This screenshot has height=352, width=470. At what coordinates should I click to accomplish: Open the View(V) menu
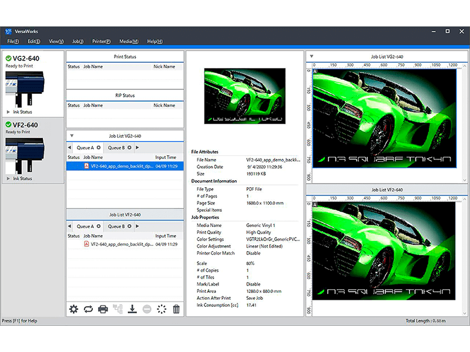click(56, 41)
